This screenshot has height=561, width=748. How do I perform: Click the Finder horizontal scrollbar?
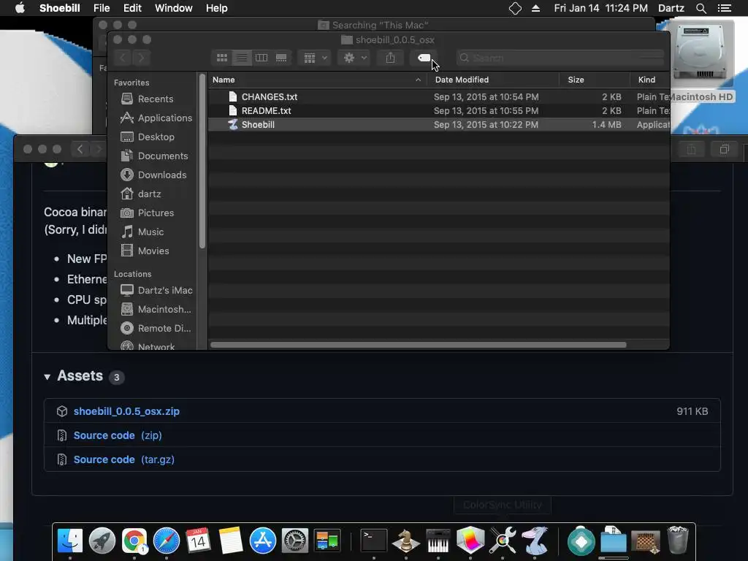(419, 345)
